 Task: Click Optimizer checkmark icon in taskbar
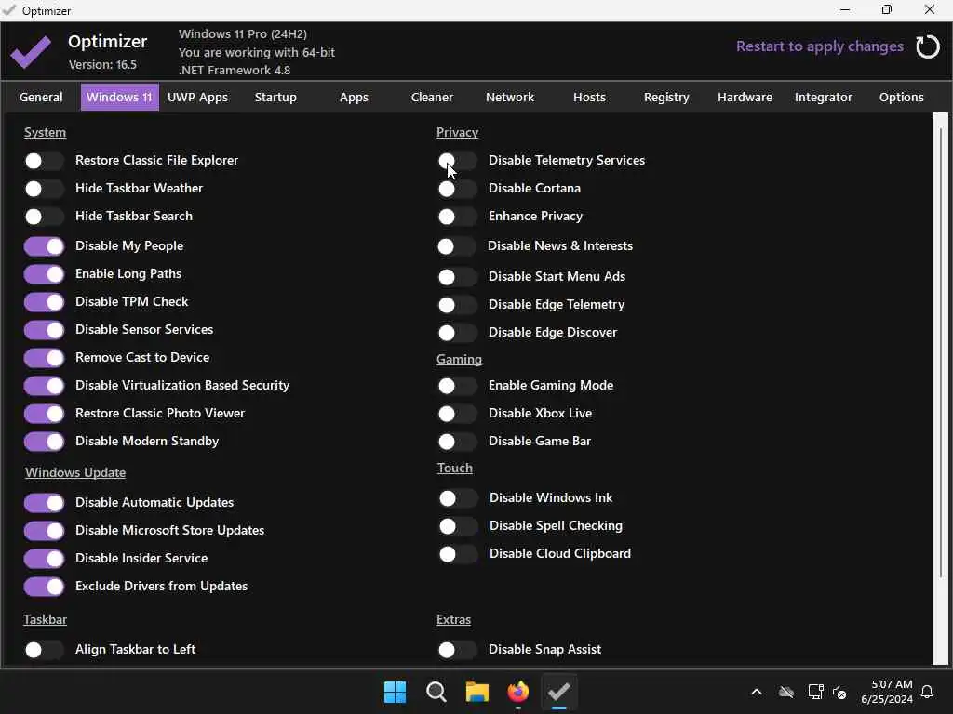[559, 692]
